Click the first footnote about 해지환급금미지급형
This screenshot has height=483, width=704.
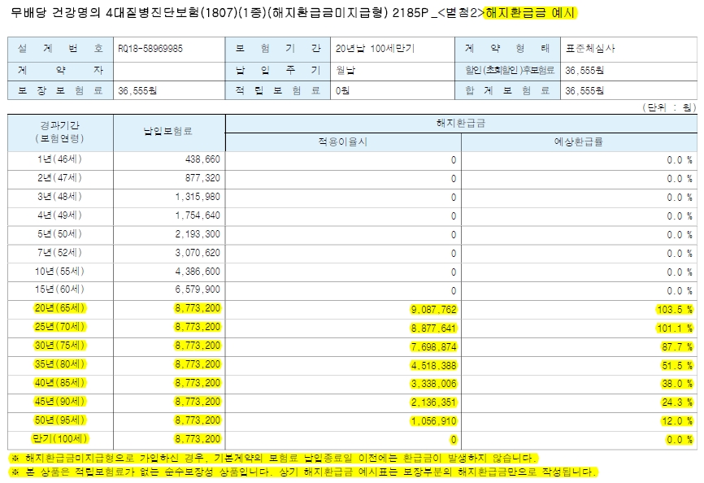tap(273, 459)
